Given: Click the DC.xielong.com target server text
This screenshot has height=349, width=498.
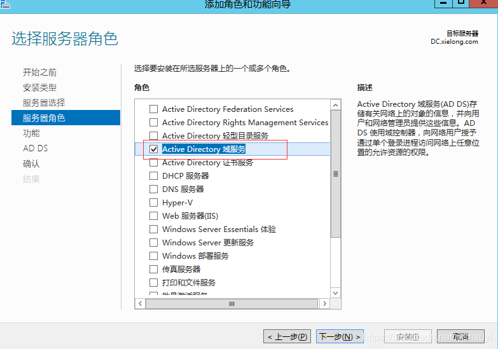Looking at the screenshot, I should click(454, 41).
